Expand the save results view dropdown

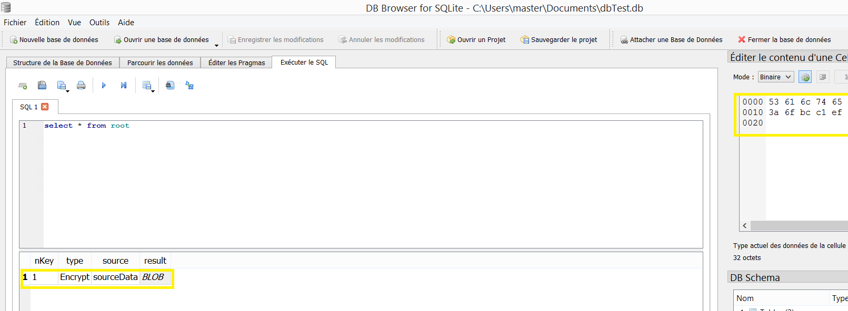point(153,91)
